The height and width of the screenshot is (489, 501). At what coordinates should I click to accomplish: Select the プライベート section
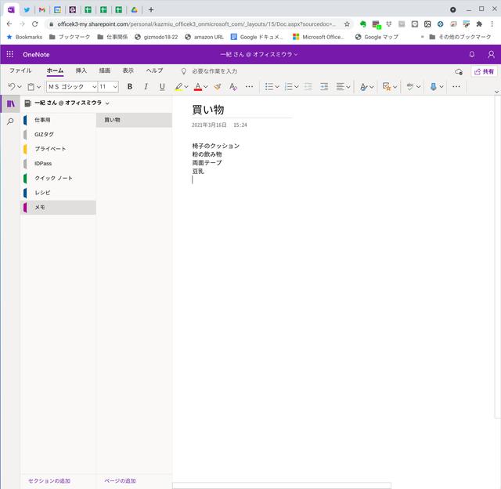pyautogui.click(x=59, y=149)
